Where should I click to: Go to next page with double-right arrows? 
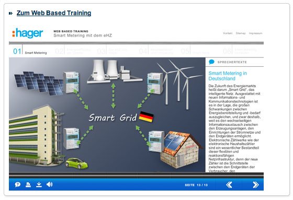pyautogui.click(x=256, y=185)
